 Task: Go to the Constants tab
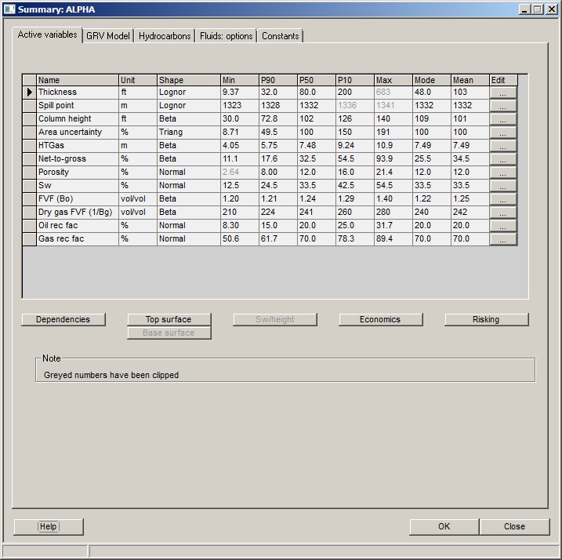tap(280, 36)
